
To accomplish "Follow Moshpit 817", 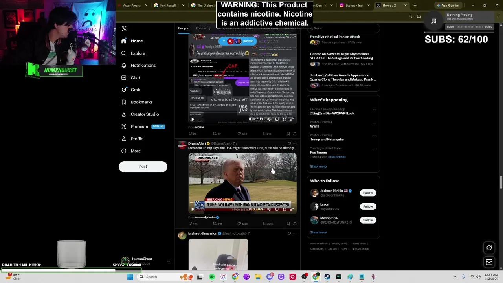I will [x=368, y=220].
